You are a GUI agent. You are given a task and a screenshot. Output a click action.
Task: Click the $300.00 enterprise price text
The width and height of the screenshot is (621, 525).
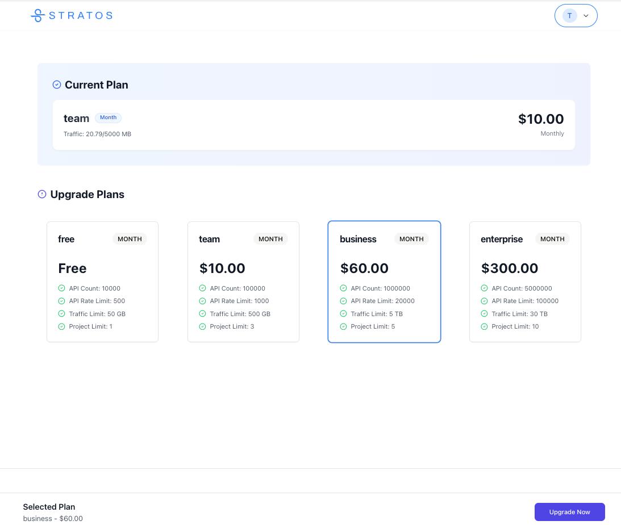tap(510, 268)
